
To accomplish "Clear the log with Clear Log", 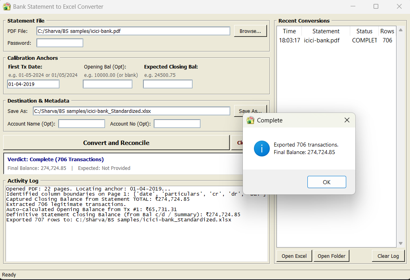I will [x=388, y=256].
